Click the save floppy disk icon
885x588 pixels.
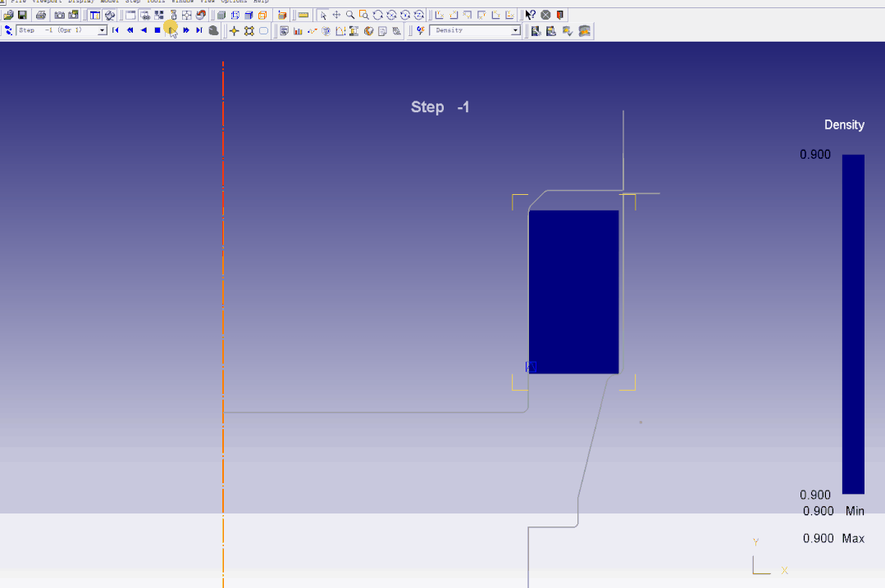(23, 16)
